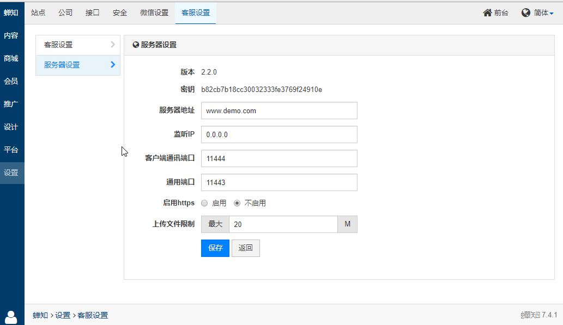The image size is (563, 325).
Task: Open 平台 in the left sidebar
Action: tap(11, 150)
